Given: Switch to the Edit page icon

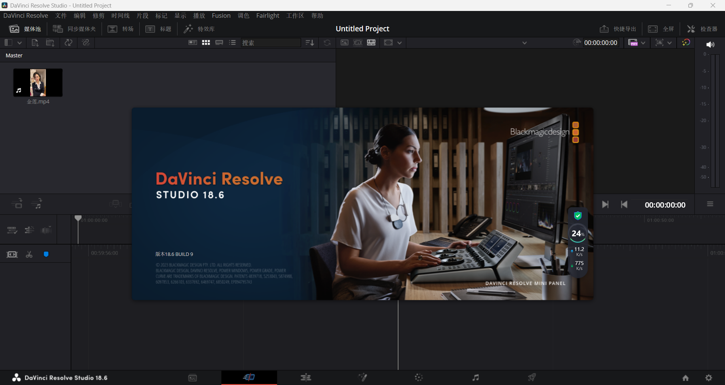Looking at the screenshot, I should pyautogui.click(x=306, y=377).
